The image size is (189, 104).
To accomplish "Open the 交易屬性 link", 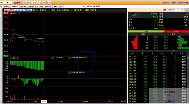I will (x=173, y=3).
